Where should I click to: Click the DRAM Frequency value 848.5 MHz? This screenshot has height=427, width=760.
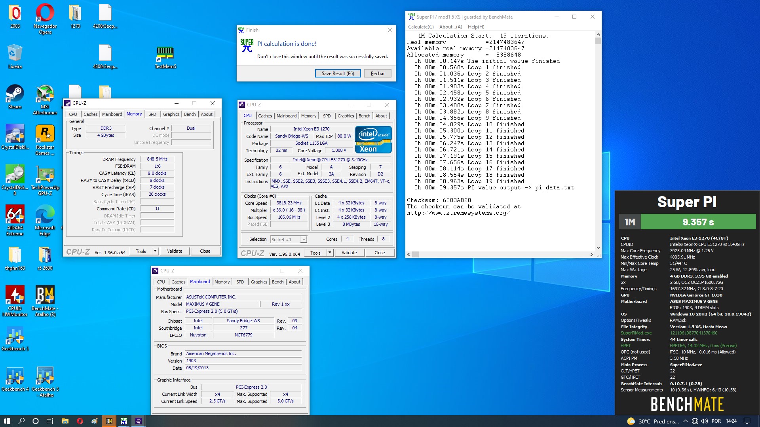click(x=157, y=159)
